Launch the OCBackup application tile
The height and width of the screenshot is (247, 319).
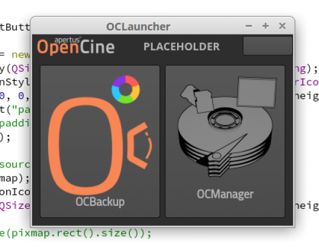(100, 141)
